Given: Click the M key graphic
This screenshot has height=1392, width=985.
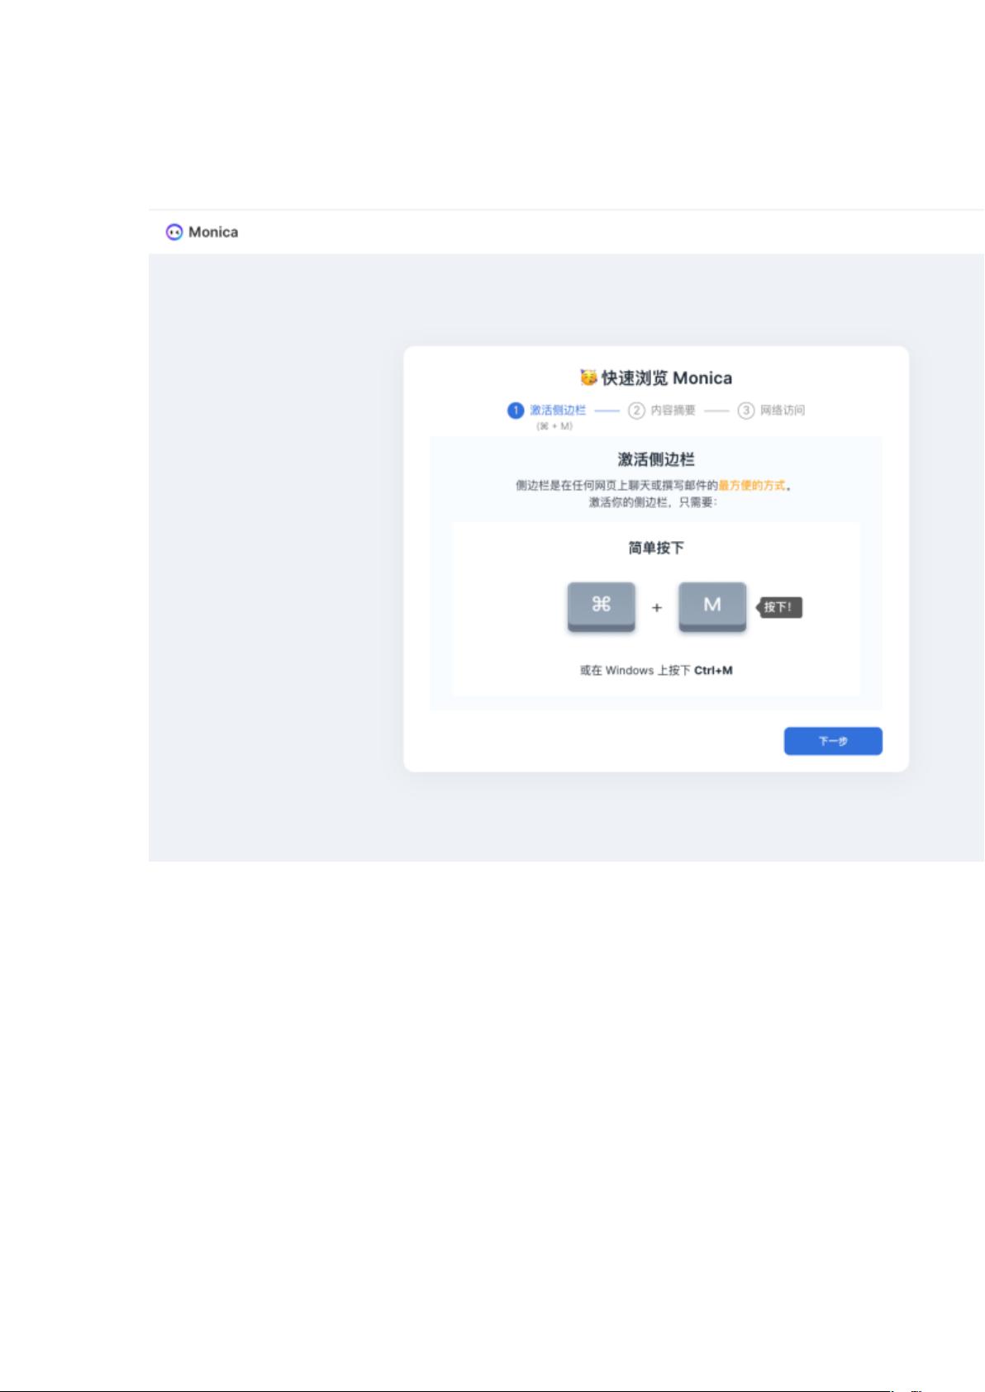Looking at the screenshot, I should (712, 606).
